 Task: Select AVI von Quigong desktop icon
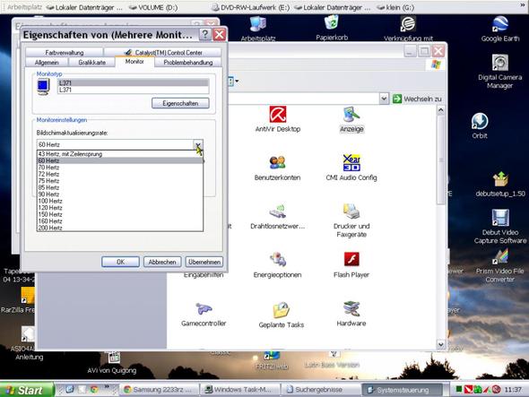point(112,363)
